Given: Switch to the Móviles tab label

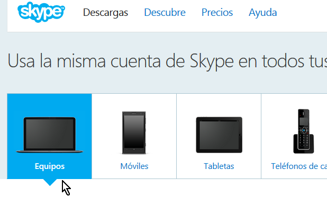Looking at the screenshot, I should pyautogui.click(x=134, y=166).
